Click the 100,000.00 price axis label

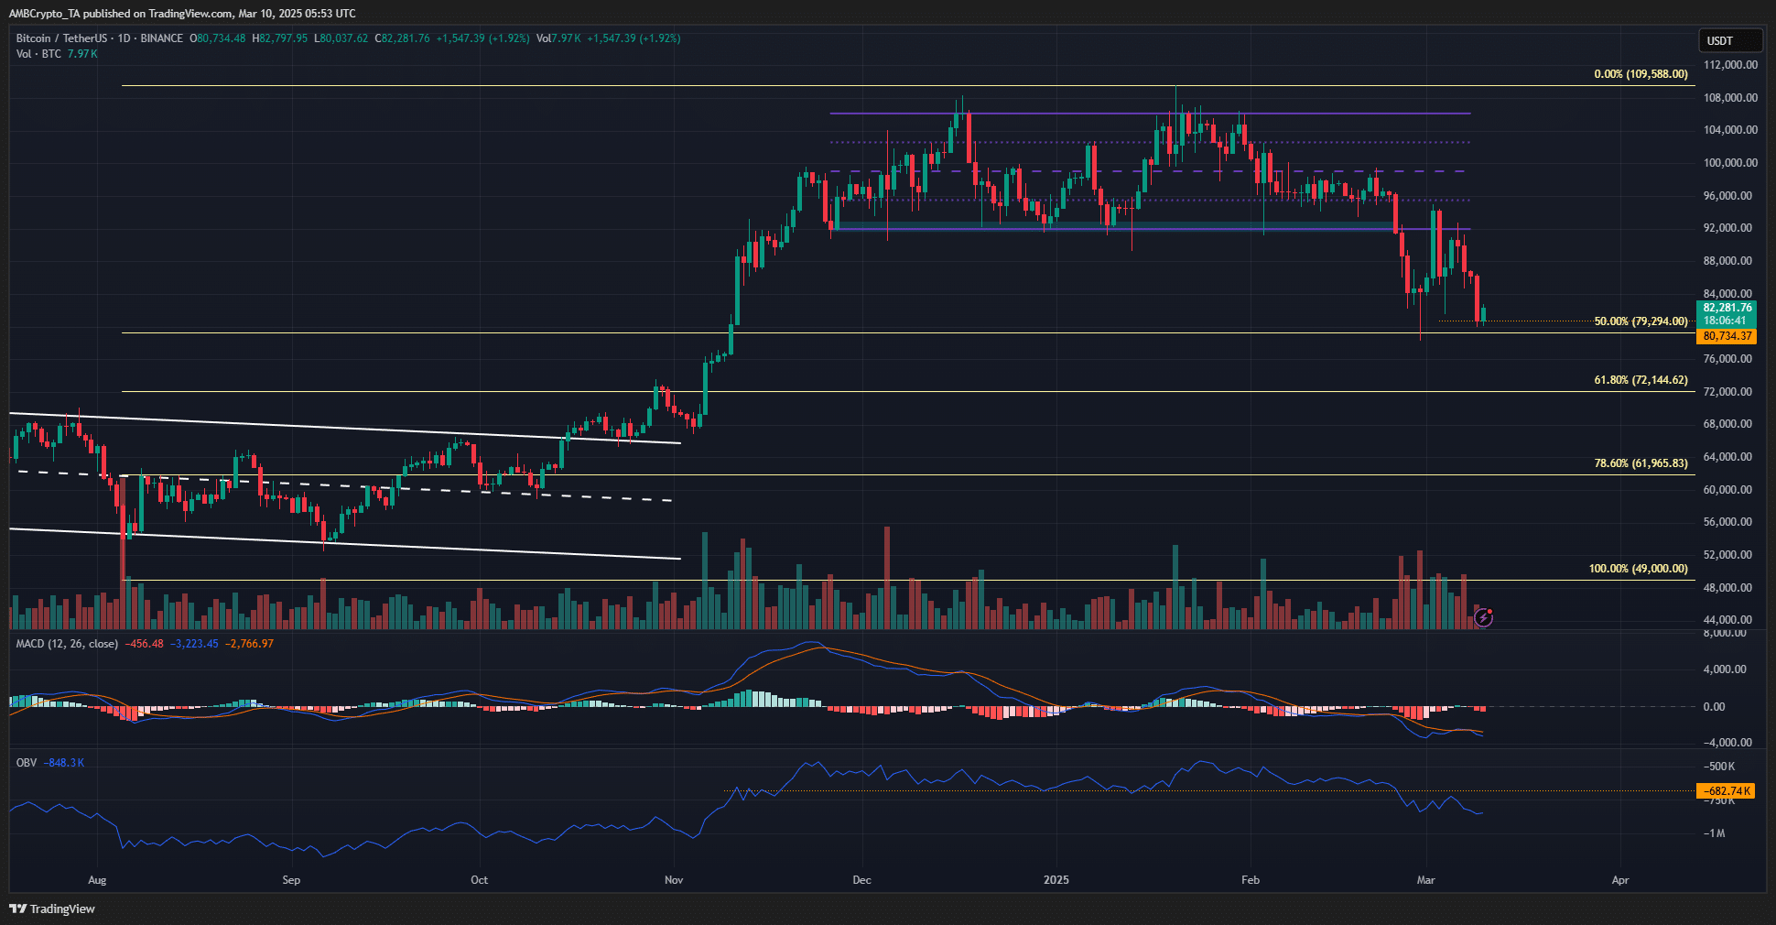(x=1730, y=163)
